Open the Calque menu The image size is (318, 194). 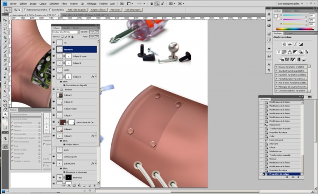pos(43,4)
